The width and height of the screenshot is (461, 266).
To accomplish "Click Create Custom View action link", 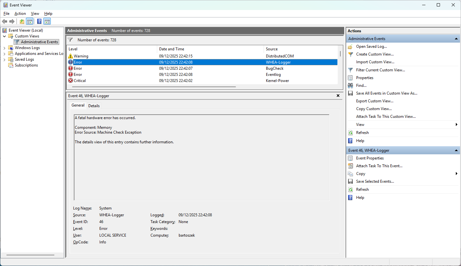I will click(x=375, y=54).
